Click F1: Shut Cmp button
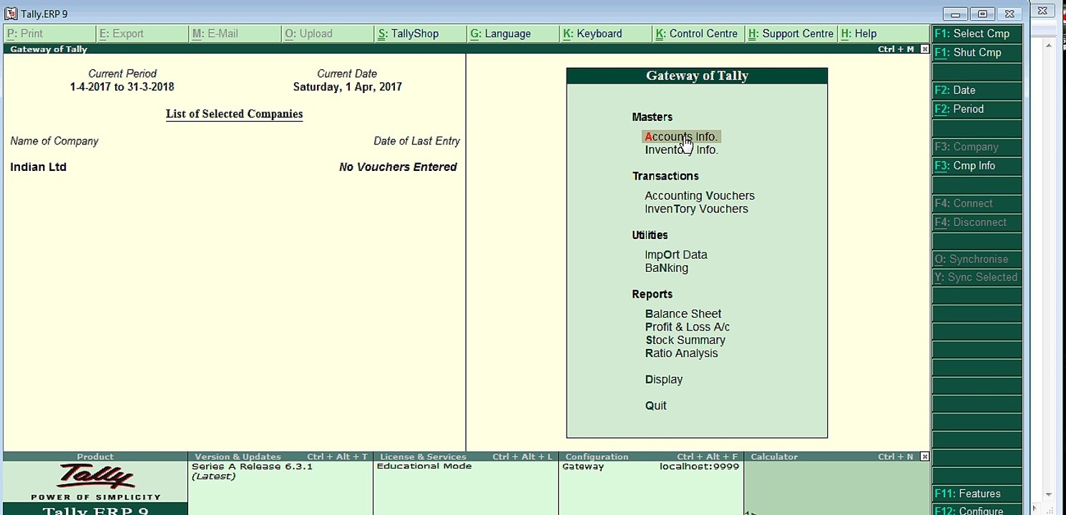 click(977, 53)
